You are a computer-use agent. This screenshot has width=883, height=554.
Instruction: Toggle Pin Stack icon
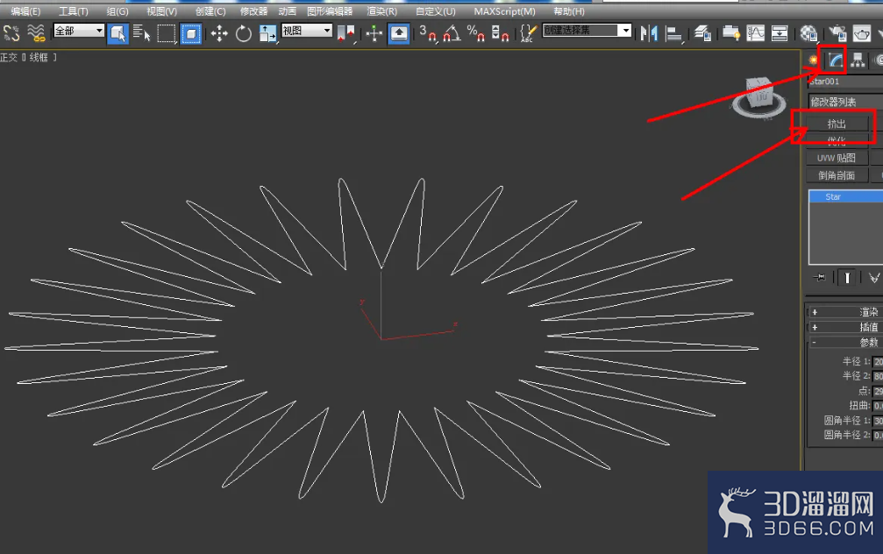coord(820,277)
